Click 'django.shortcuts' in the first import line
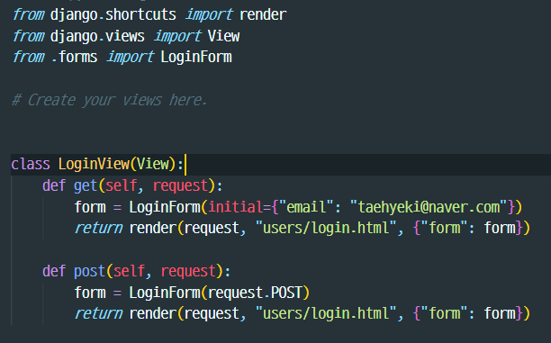Viewport: 551px width, 343px height. pyautogui.click(x=113, y=15)
